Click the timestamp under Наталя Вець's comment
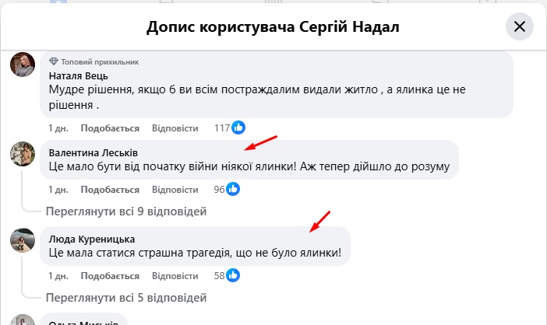 (57, 128)
